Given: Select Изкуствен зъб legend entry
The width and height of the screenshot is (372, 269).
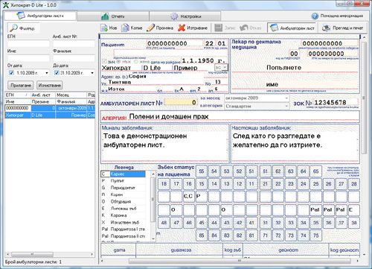Looking at the screenshot, I should click(123, 222).
